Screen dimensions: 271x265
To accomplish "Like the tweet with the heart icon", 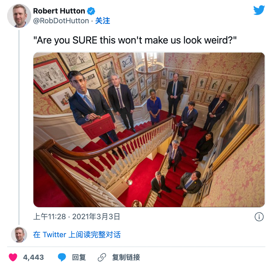I will (x=13, y=257).
